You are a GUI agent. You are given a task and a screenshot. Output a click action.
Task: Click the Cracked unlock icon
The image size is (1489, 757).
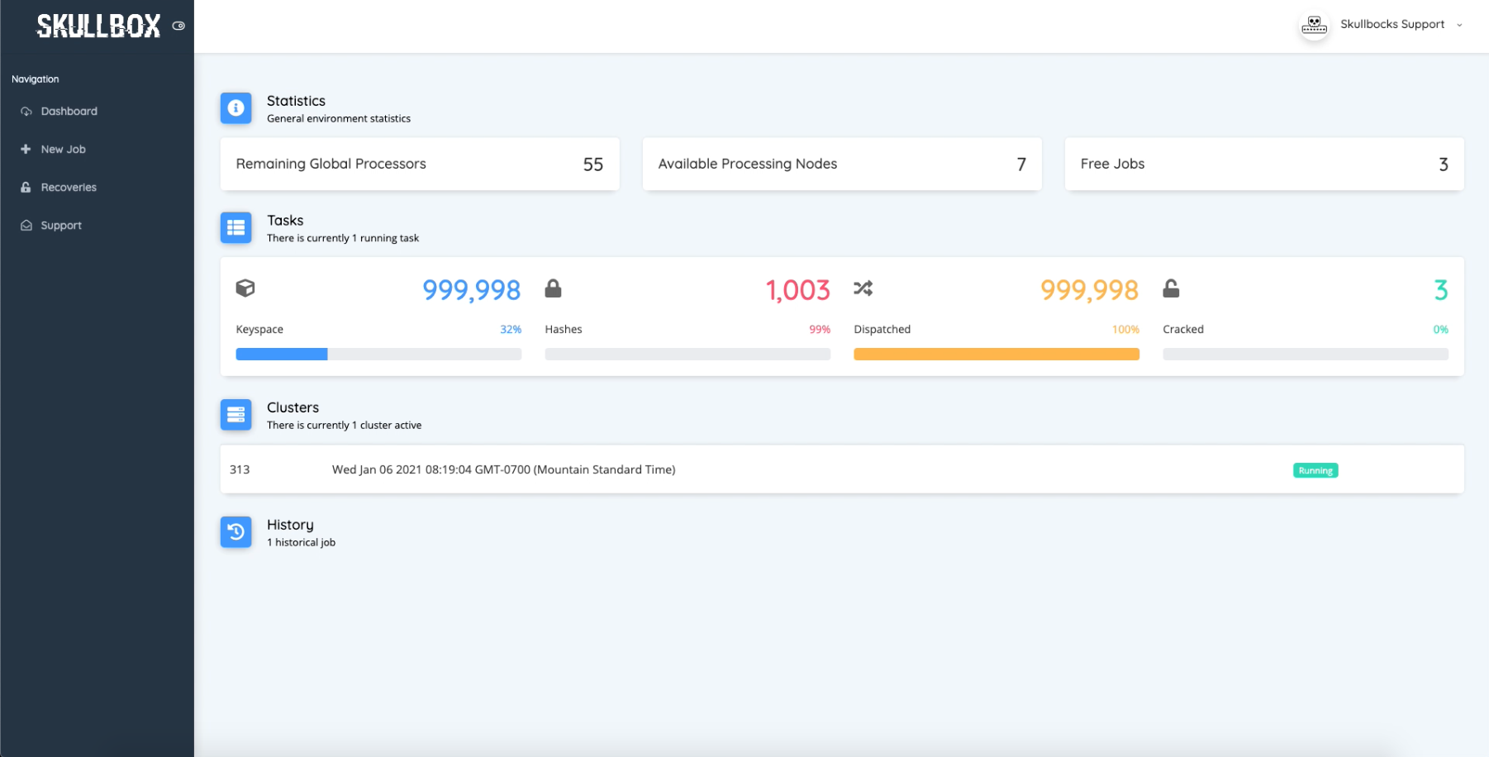pyautogui.click(x=1171, y=288)
